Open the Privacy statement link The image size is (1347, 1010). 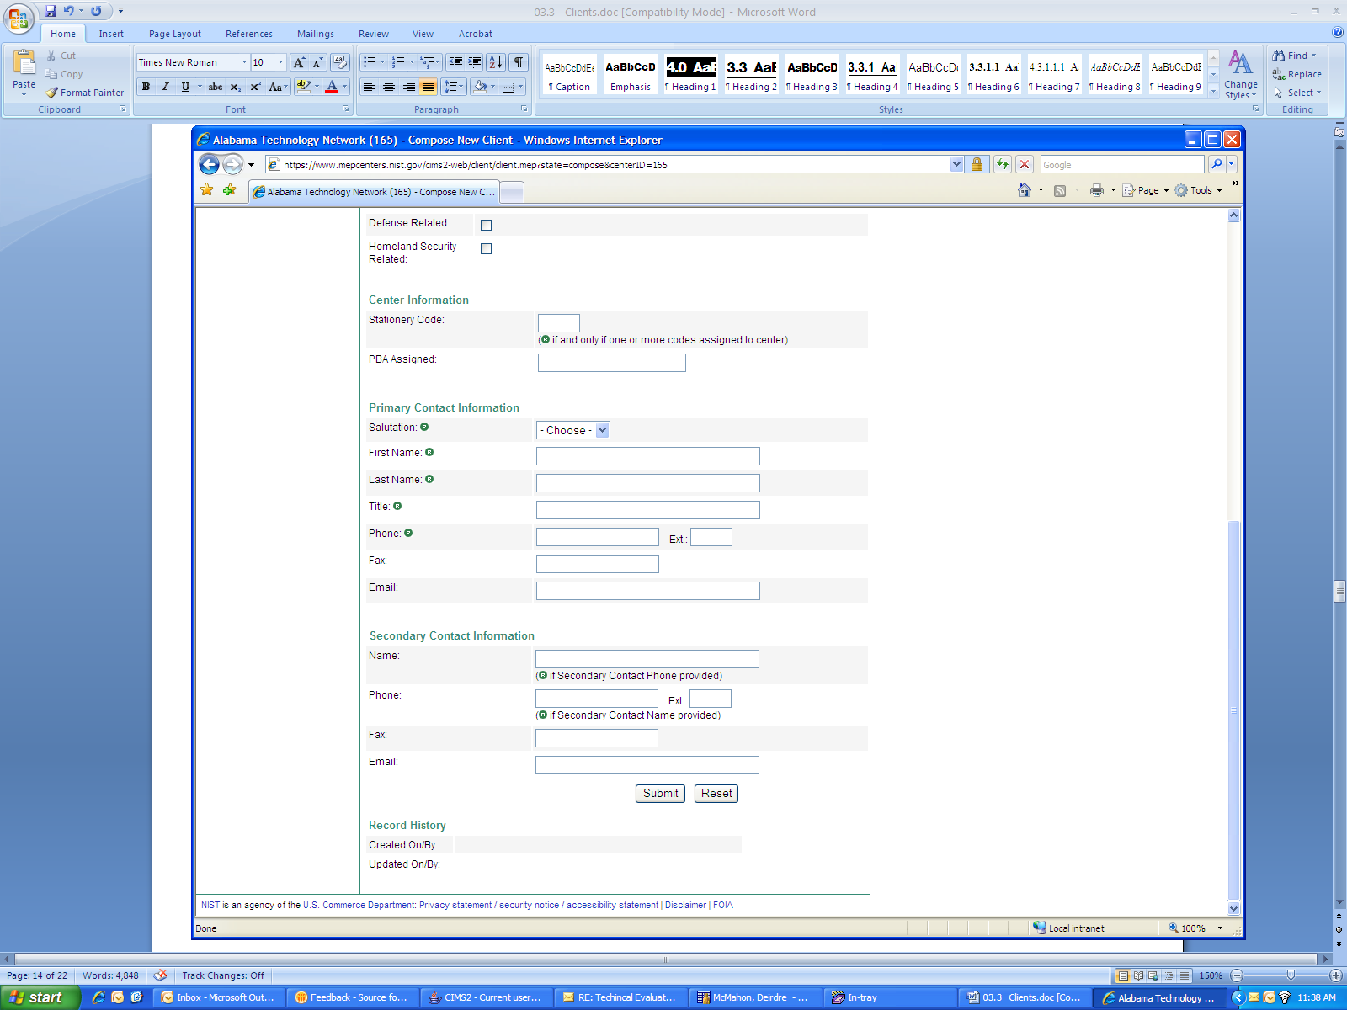[455, 905]
